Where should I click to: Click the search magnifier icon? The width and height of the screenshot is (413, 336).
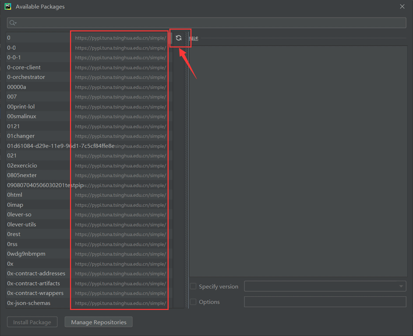[x=12, y=23]
